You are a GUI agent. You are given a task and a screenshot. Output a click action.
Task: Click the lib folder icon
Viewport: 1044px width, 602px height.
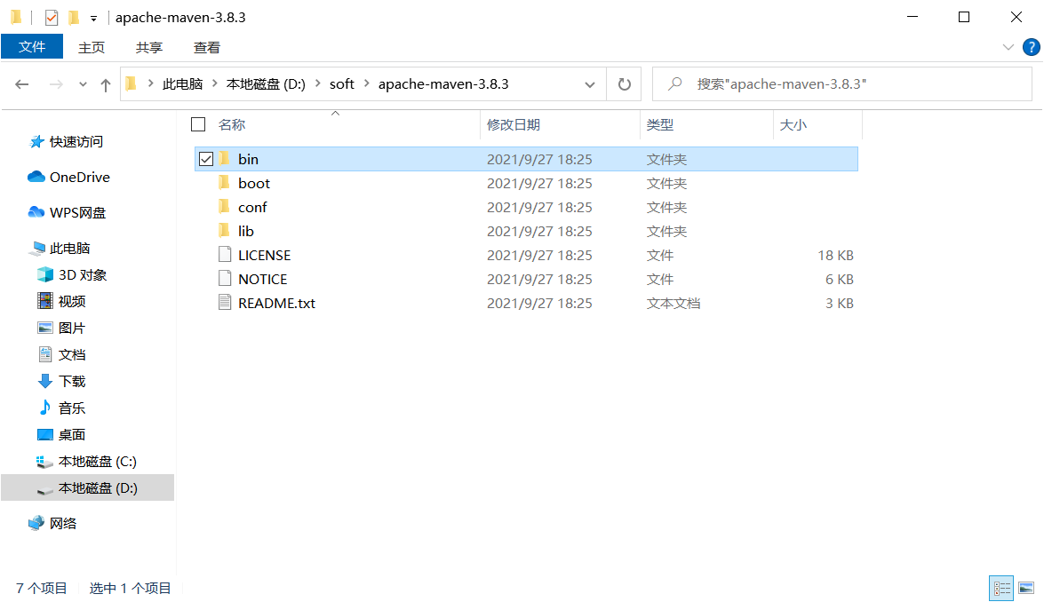[225, 230]
